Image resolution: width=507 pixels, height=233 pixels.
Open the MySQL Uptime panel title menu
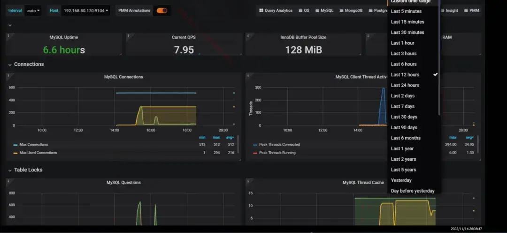coord(64,37)
